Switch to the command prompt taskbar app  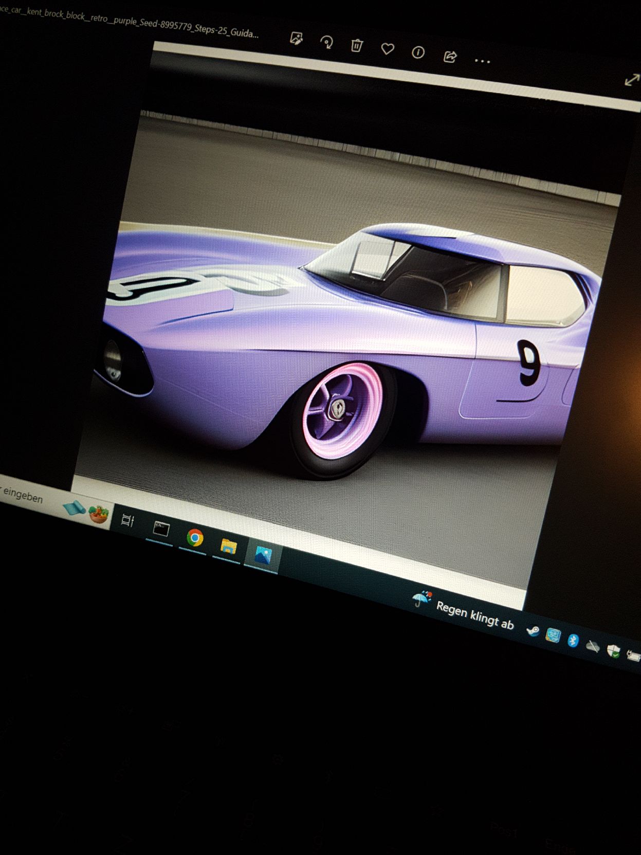coord(161,529)
